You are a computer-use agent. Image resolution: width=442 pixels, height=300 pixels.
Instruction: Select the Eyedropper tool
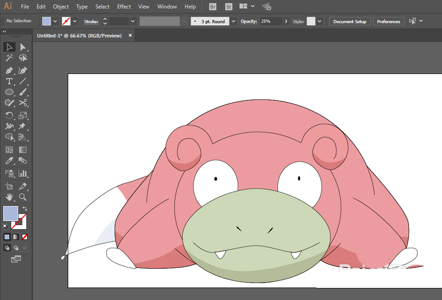(9, 160)
